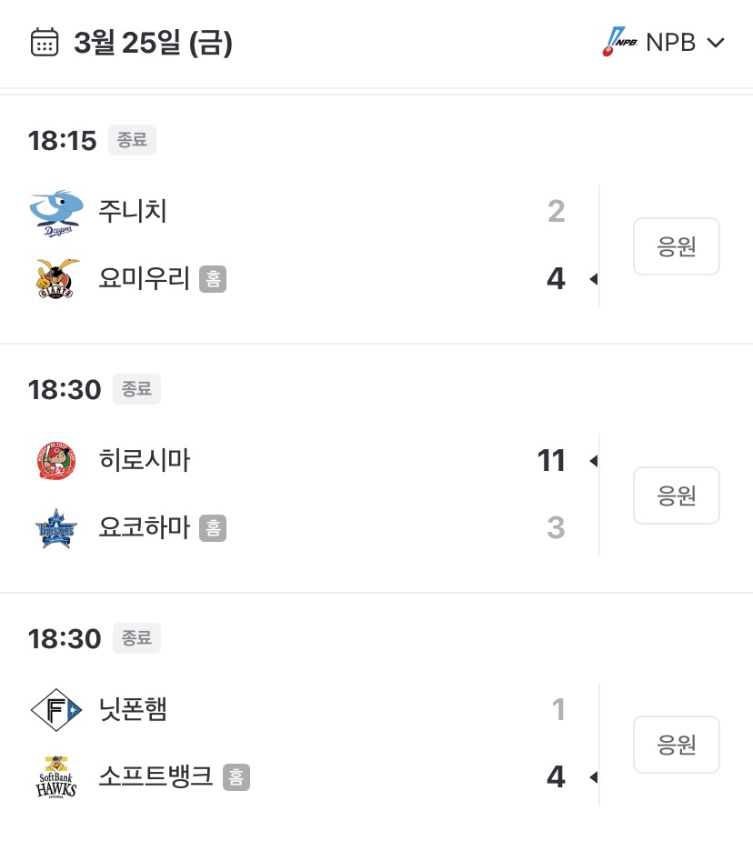Click the Chunichi Dragons team logo
The image size is (753, 841).
point(55,213)
